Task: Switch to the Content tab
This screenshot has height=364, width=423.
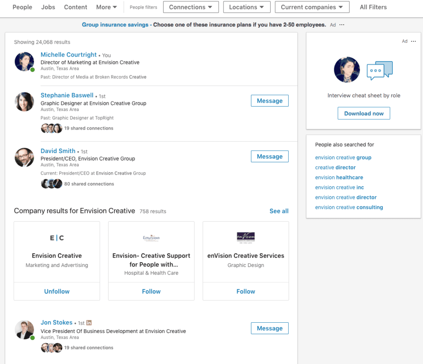Action: tap(76, 7)
